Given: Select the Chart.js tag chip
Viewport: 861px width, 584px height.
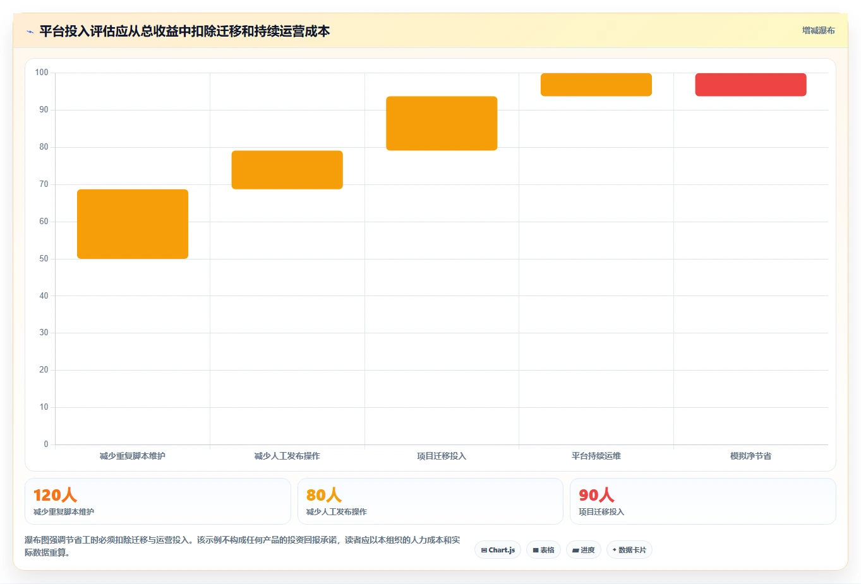Looking at the screenshot, I should coord(498,550).
